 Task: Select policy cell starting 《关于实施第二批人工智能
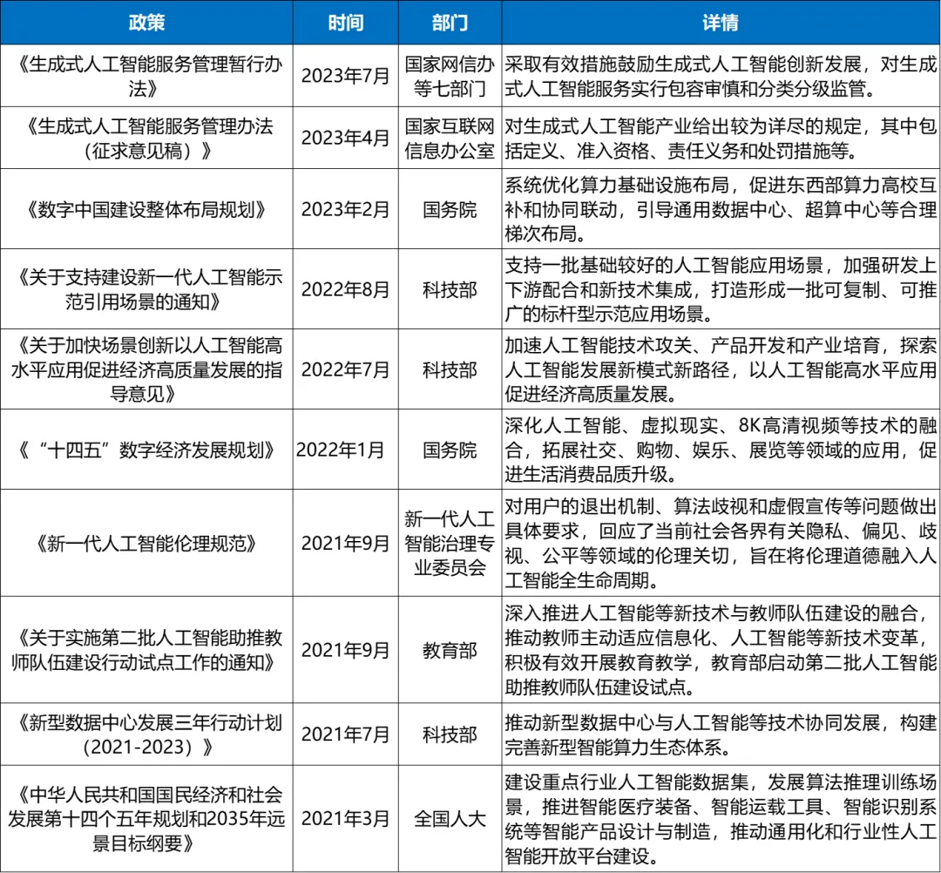click(146, 650)
